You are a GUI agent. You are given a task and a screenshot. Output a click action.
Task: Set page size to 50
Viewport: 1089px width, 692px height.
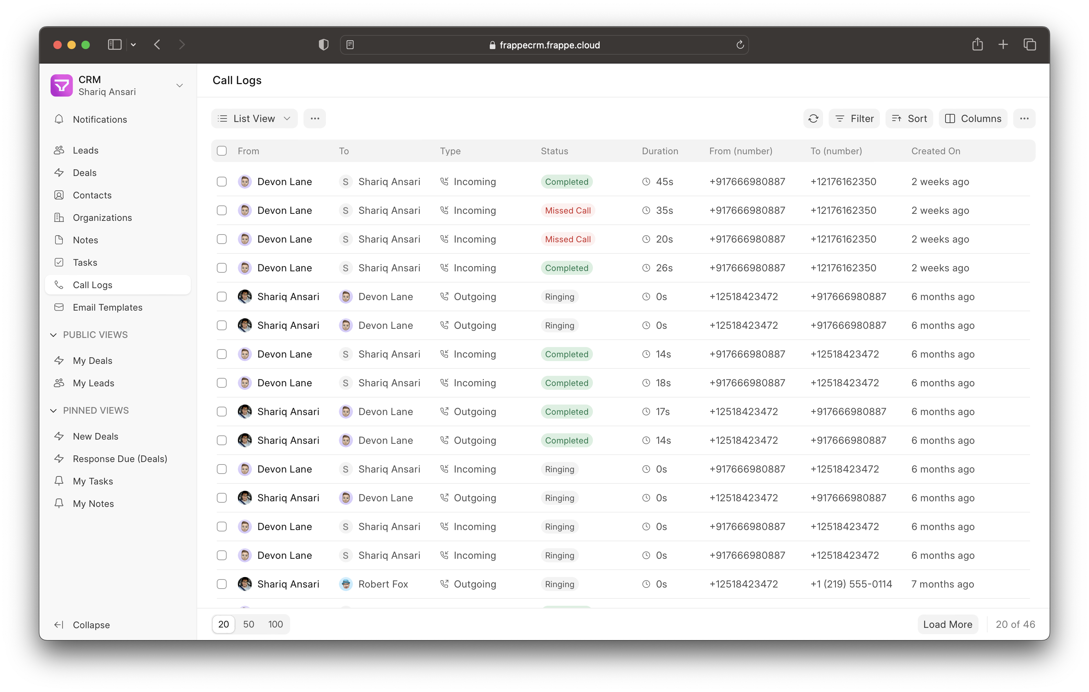pos(248,624)
